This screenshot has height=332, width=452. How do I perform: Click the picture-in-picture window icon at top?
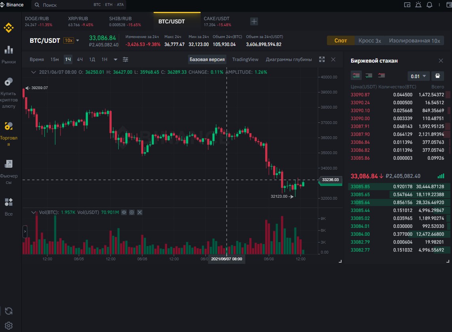tap(407, 5)
